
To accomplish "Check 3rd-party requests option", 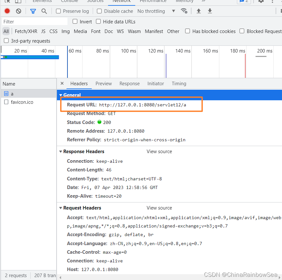I will [x=6, y=41].
